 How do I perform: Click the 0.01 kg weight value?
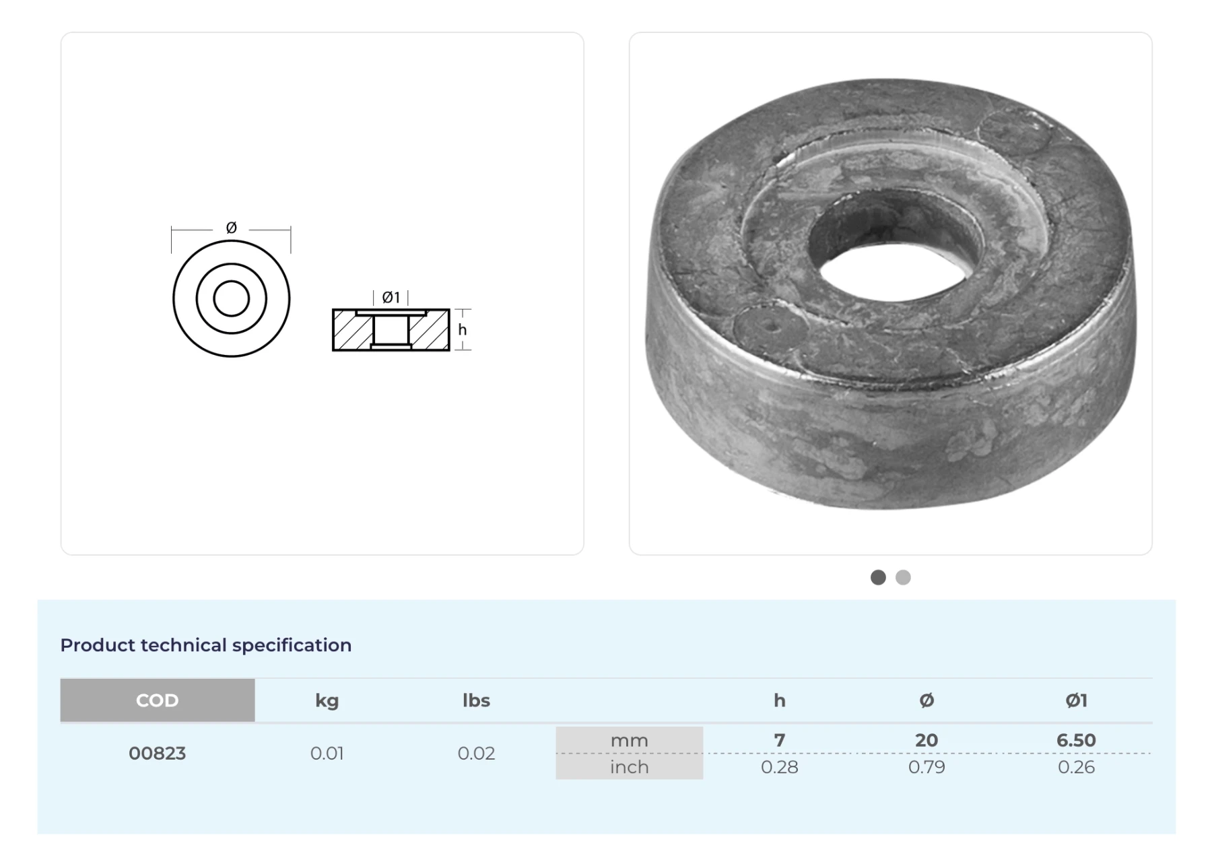(x=327, y=753)
